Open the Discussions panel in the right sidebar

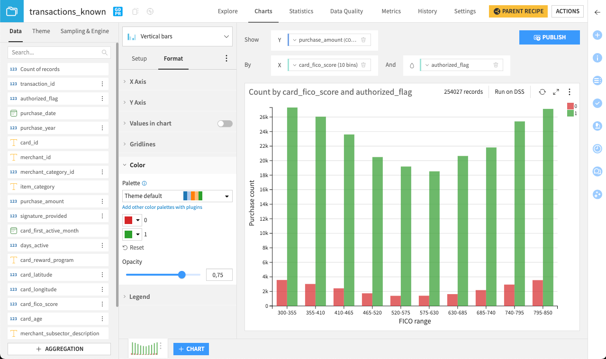(597, 171)
